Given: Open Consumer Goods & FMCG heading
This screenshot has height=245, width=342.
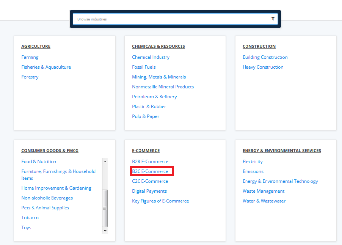Looking at the screenshot, I should [50, 151].
